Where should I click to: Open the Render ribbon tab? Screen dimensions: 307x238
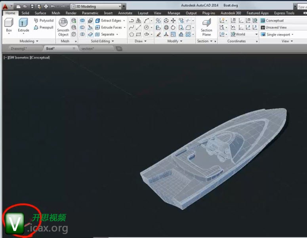pos(71,13)
